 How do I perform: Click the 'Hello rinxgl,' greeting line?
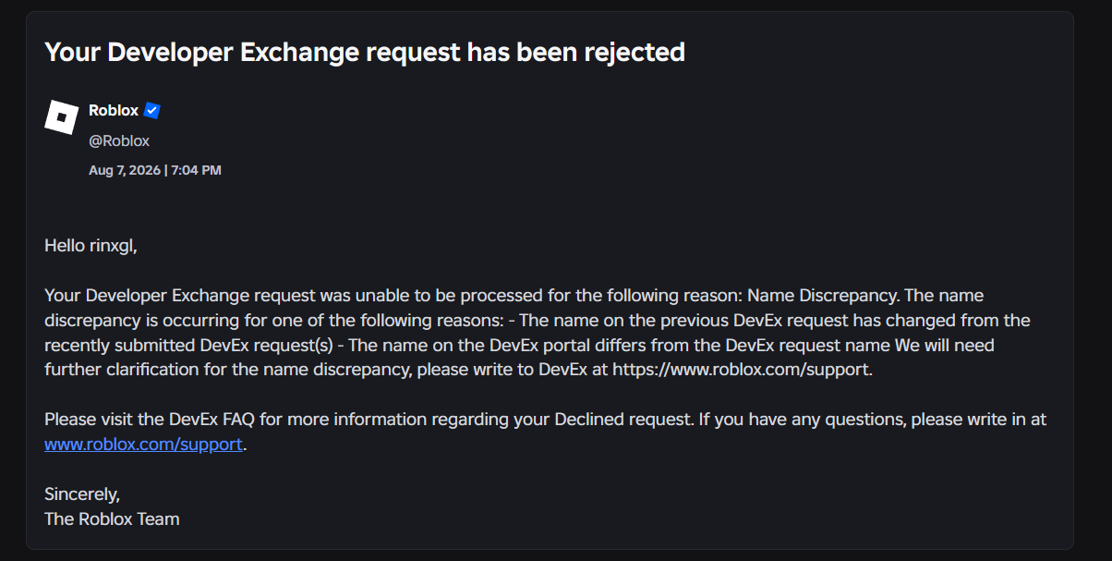point(91,246)
